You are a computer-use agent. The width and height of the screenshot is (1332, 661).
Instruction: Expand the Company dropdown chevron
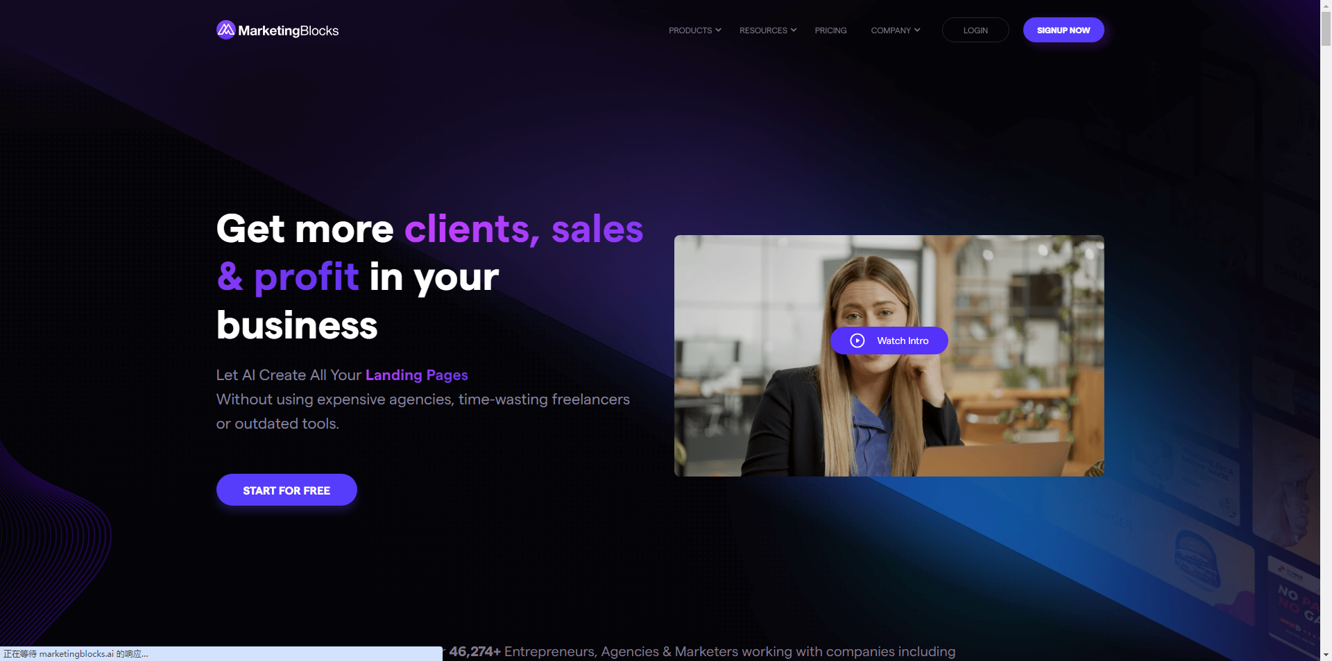coord(917,30)
